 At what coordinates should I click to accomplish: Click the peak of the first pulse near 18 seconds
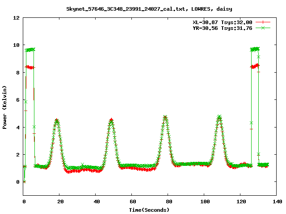[57, 120]
